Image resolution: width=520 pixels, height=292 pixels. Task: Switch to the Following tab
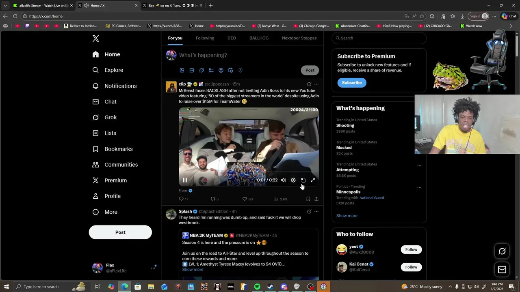coord(205,38)
